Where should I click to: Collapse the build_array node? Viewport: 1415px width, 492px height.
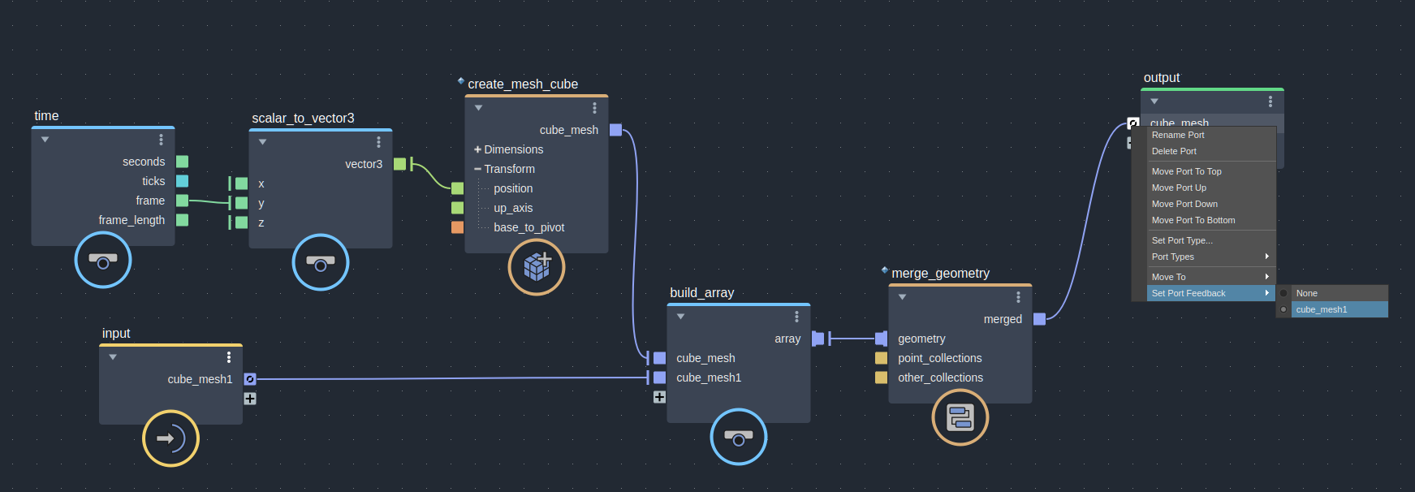pos(680,317)
